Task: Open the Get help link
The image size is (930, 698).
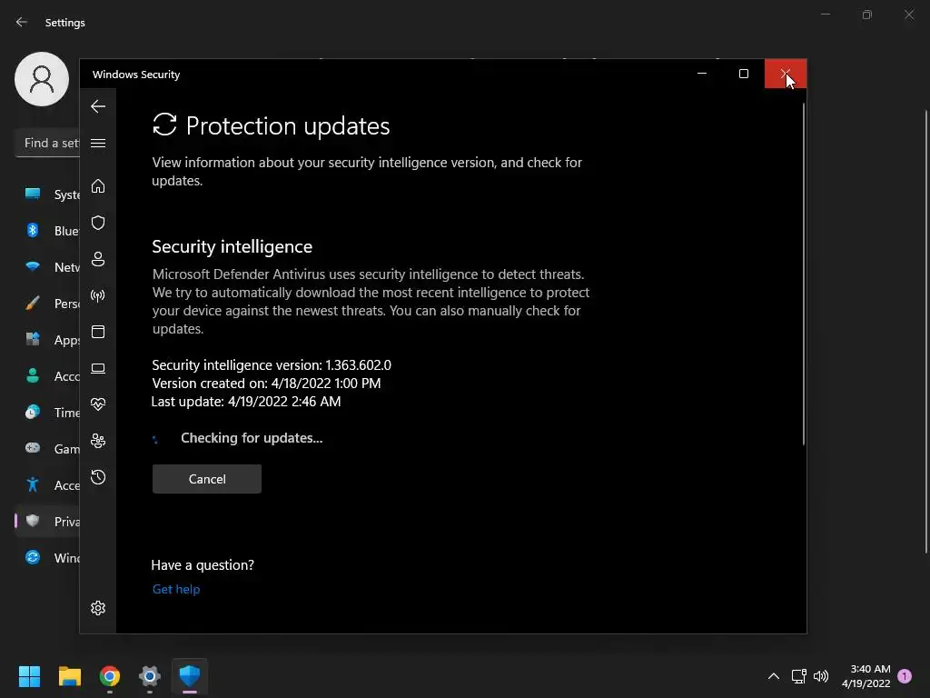Action: 176,589
